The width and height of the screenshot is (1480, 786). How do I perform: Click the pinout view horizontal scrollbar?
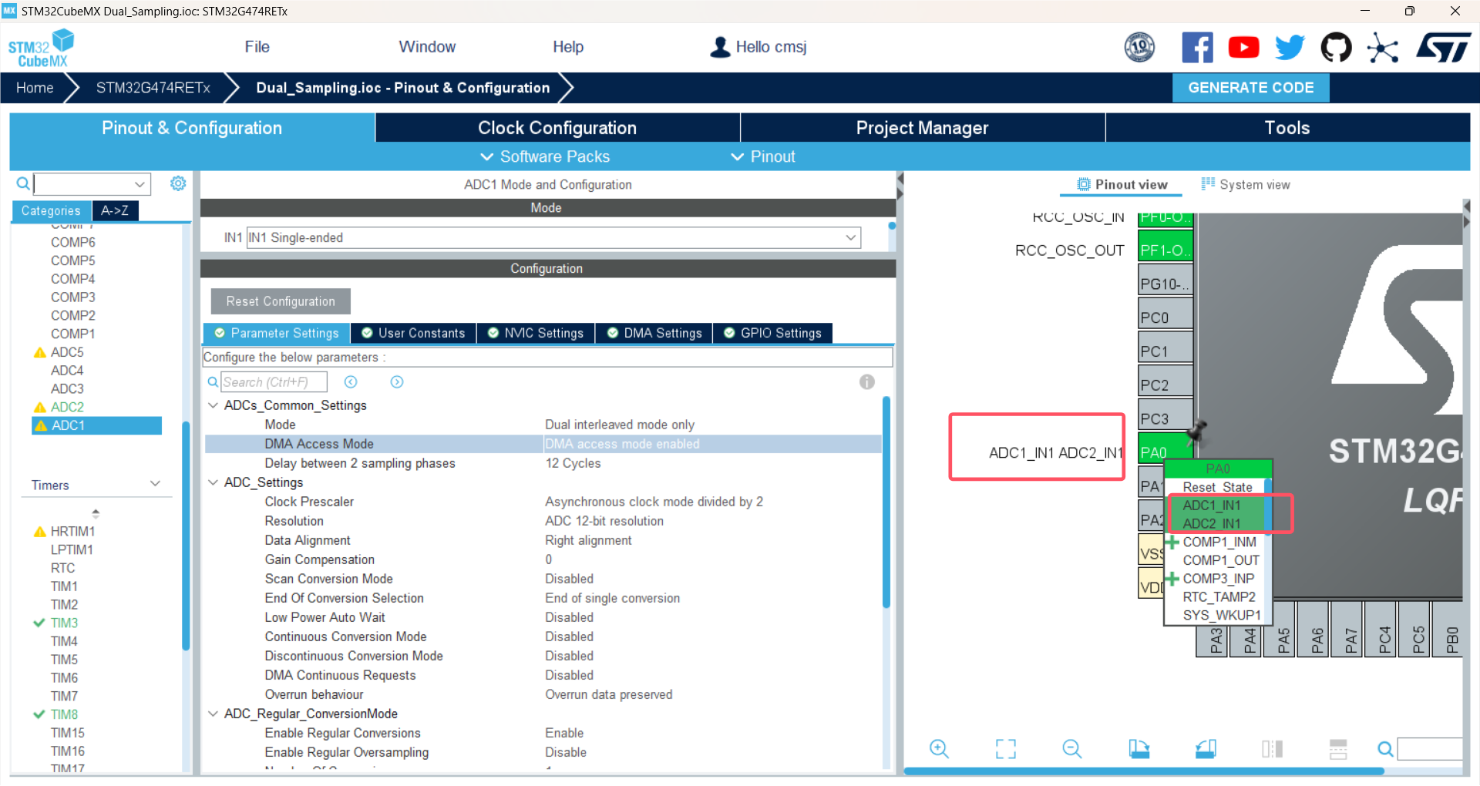tap(1143, 771)
